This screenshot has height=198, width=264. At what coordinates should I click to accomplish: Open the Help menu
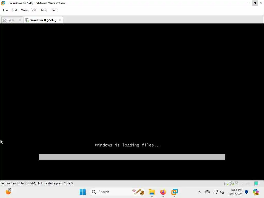54,10
